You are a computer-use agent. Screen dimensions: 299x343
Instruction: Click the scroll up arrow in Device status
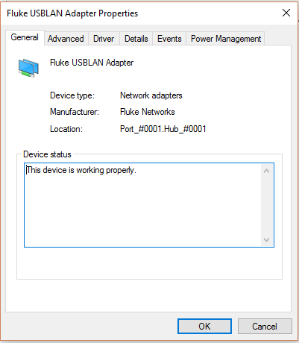[x=267, y=171]
